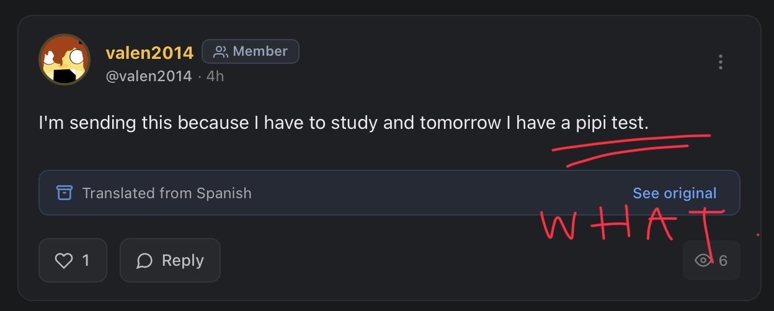Click the like count number 1
The image size is (774, 311).
[86, 260]
